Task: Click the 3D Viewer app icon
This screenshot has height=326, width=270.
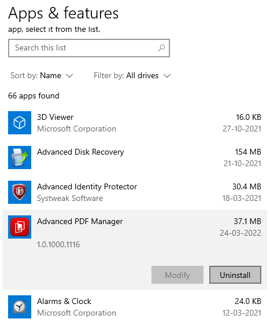Action: [20, 123]
